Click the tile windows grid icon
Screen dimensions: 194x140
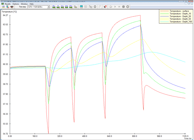tap(81, 7)
